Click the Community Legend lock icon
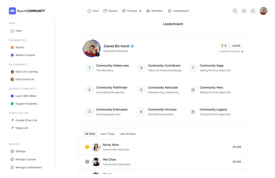275x178 pixels. point(193,112)
